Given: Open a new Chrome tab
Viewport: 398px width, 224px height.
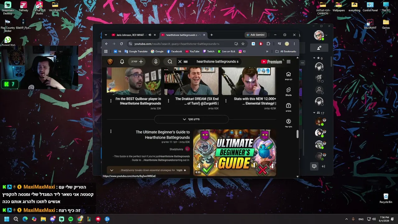Looking at the screenshot, I should [x=211, y=35].
